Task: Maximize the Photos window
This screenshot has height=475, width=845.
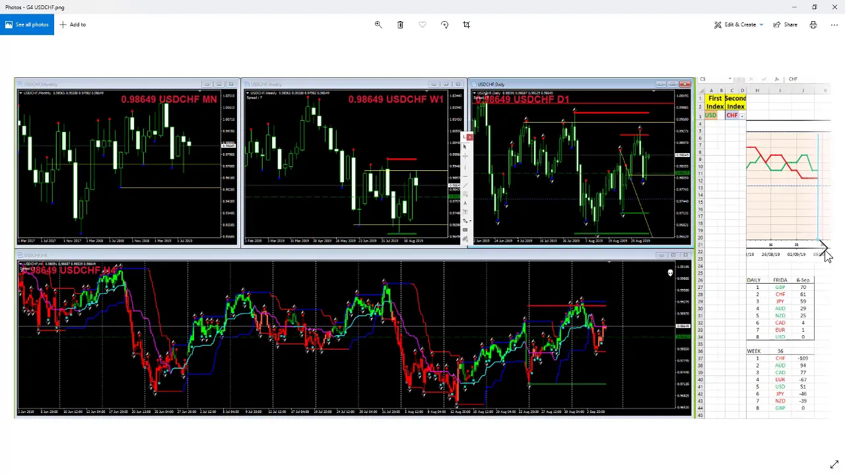Action: [815, 7]
